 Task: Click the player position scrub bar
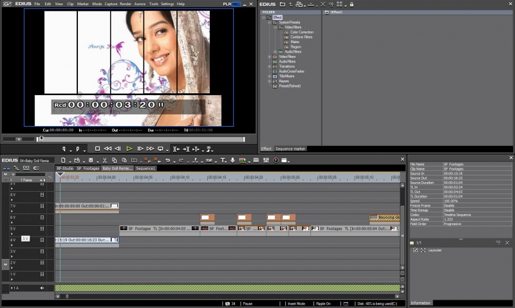point(142,138)
